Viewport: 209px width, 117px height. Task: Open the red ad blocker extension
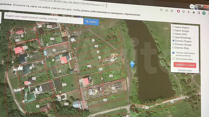pos(179,11)
